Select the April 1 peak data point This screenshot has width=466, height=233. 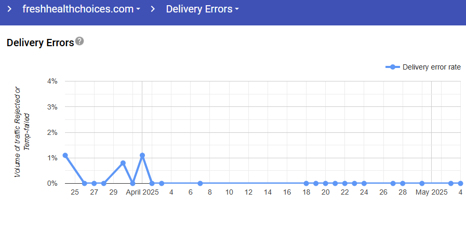tap(142, 155)
